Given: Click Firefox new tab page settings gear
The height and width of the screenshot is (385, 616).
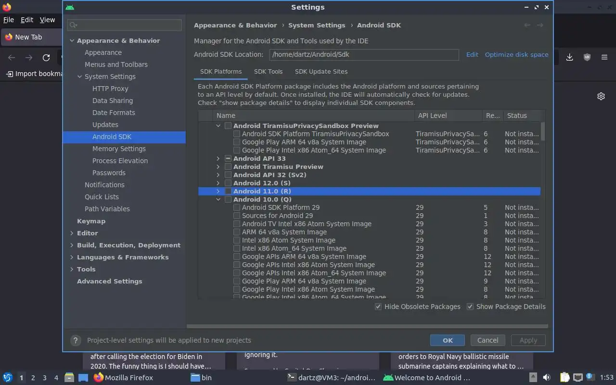Looking at the screenshot, I should (x=601, y=96).
